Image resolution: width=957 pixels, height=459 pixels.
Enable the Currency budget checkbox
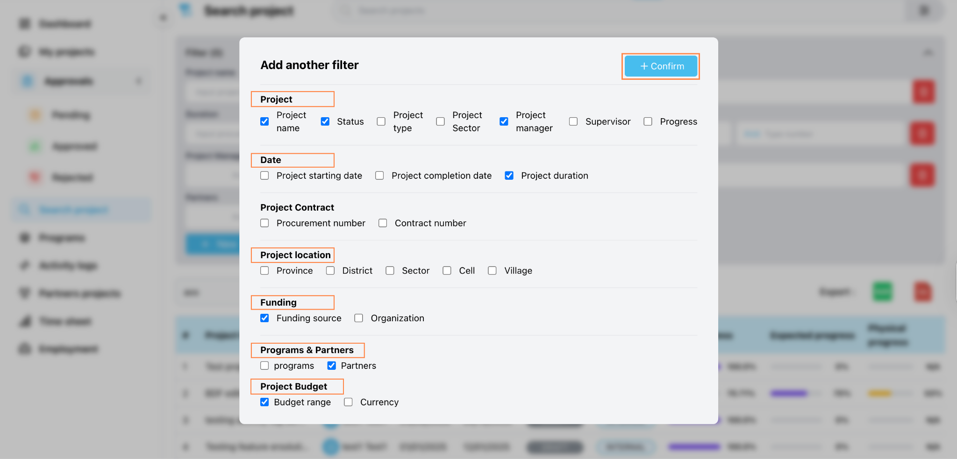click(x=348, y=402)
